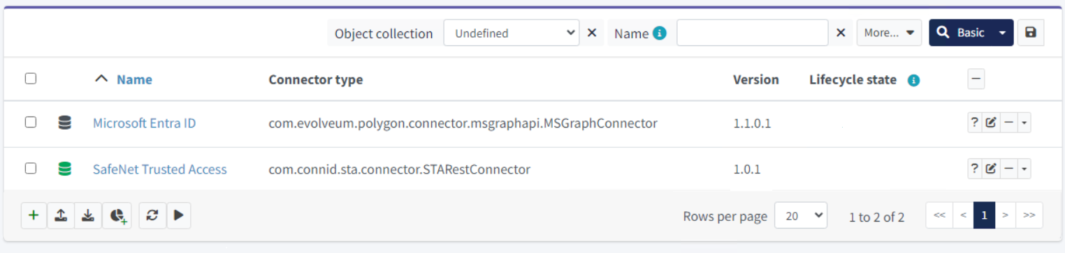
Task: Click the Name filter info icon
Action: pos(660,33)
